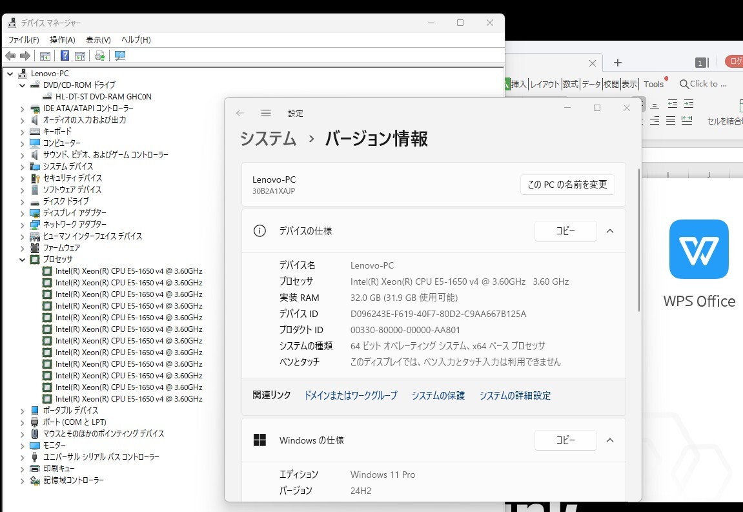The width and height of the screenshot is (743, 512).
Task: Click システム breadcrumb in Settings
Action: pyautogui.click(x=268, y=139)
